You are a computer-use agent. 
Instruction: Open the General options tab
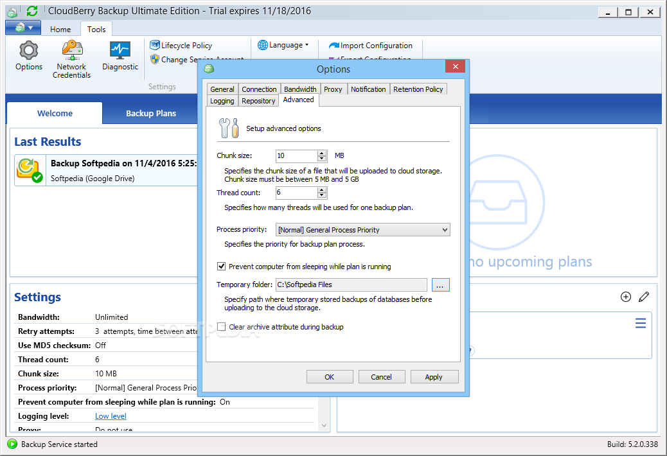tap(222, 89)
